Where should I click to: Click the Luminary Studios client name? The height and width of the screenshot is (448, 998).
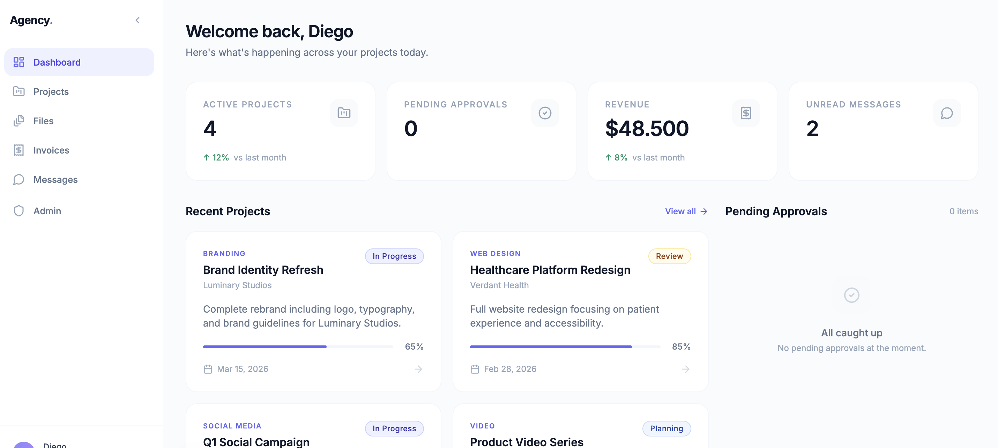[x=237, y=285]
